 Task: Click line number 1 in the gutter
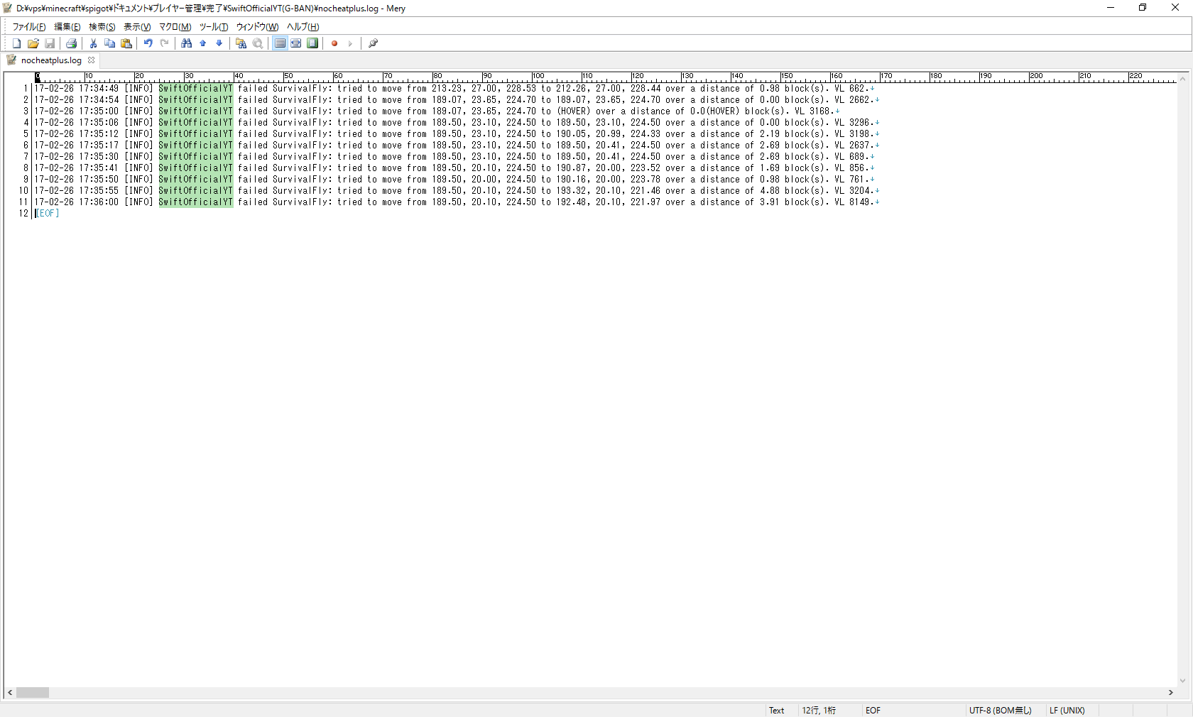point(26,89)
